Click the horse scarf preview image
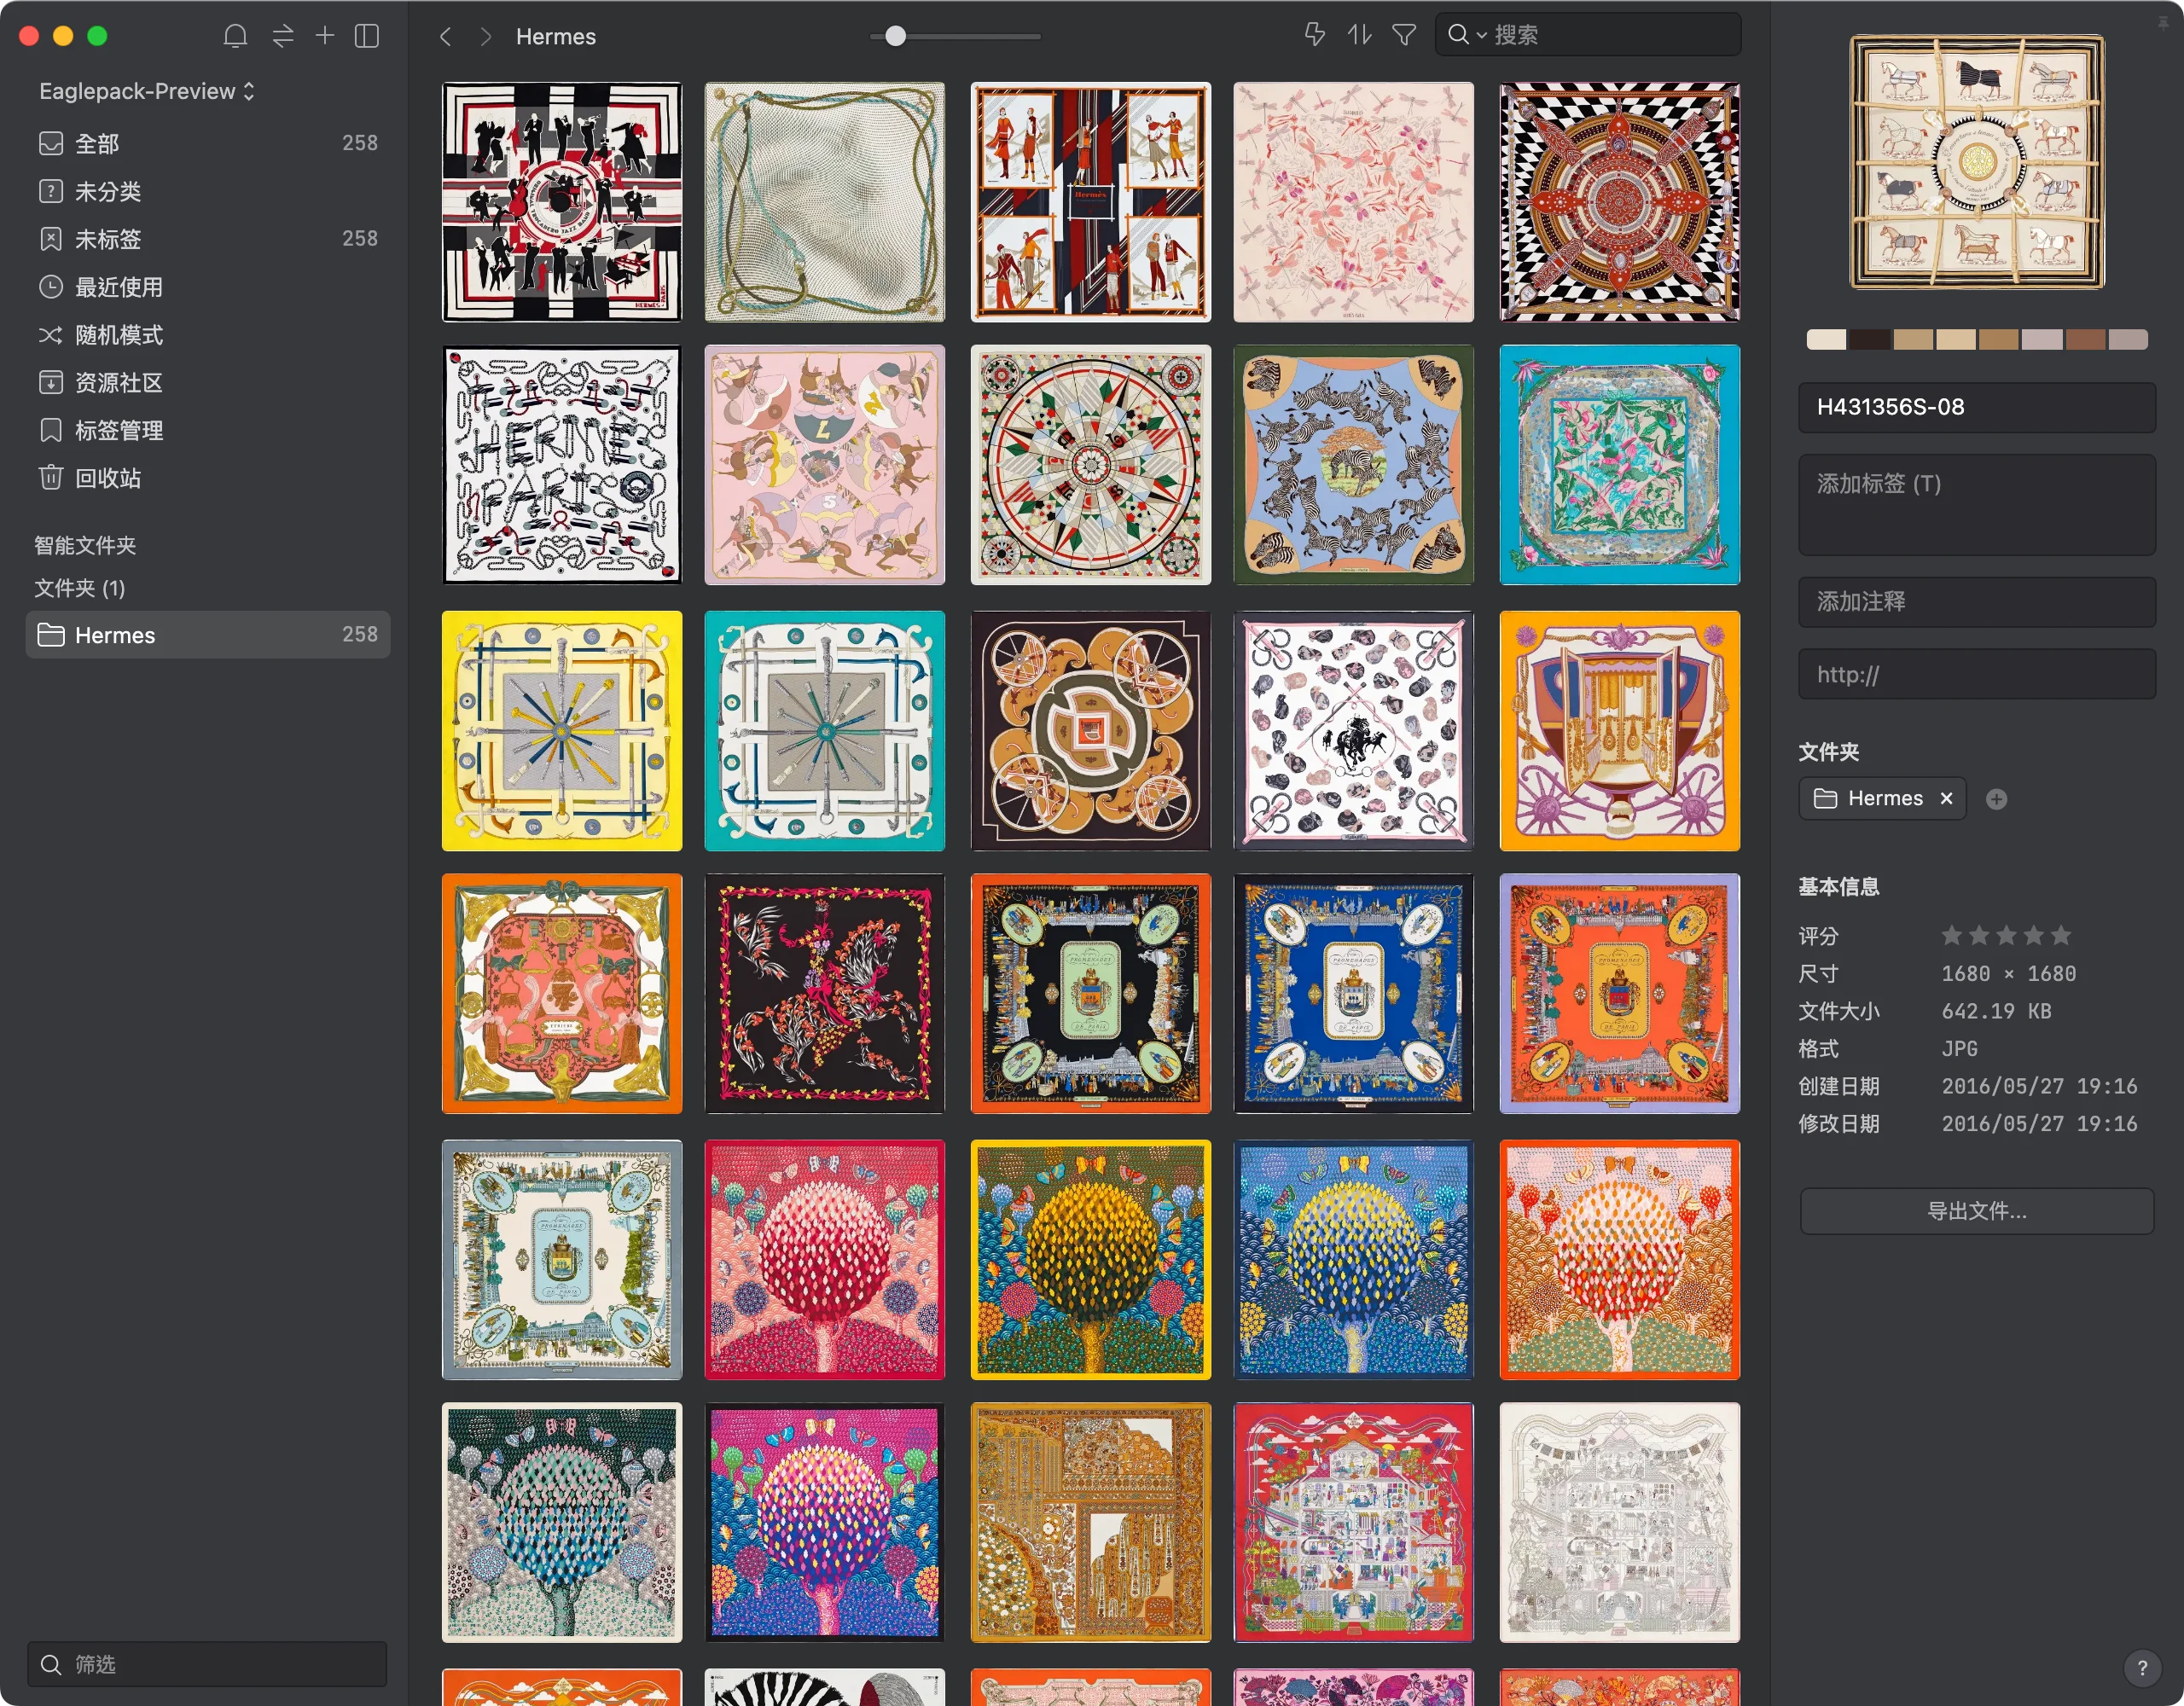This screenshot has width=2184, height=1706. click(x=1976, y=162)
